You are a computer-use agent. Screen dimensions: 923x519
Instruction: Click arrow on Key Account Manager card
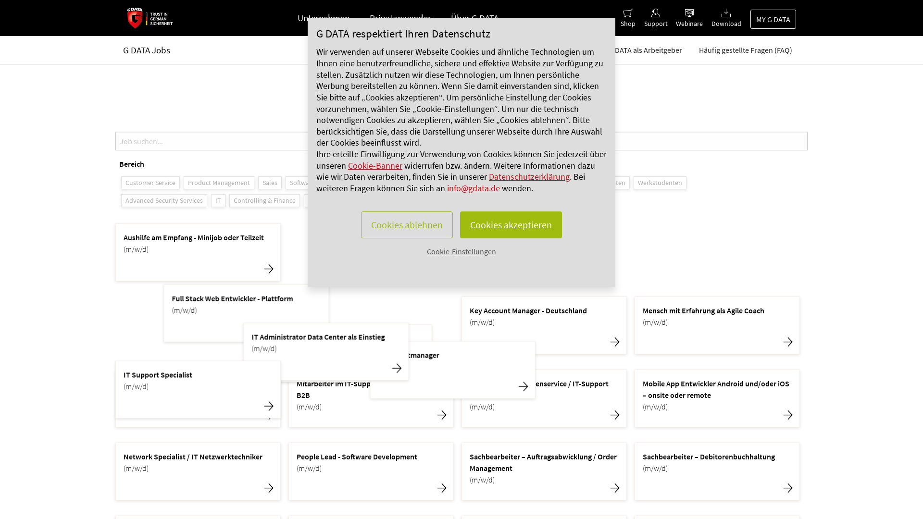[615, 342]
